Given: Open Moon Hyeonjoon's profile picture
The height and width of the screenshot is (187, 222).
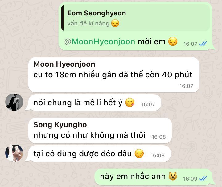Looking at the screenshot, I should 14,102.
